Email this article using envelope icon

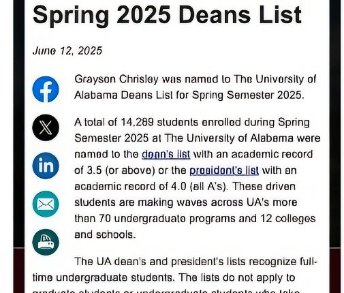[46, 204]
